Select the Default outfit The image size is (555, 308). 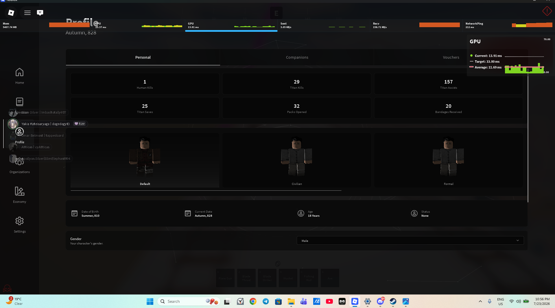pos(145,160)
